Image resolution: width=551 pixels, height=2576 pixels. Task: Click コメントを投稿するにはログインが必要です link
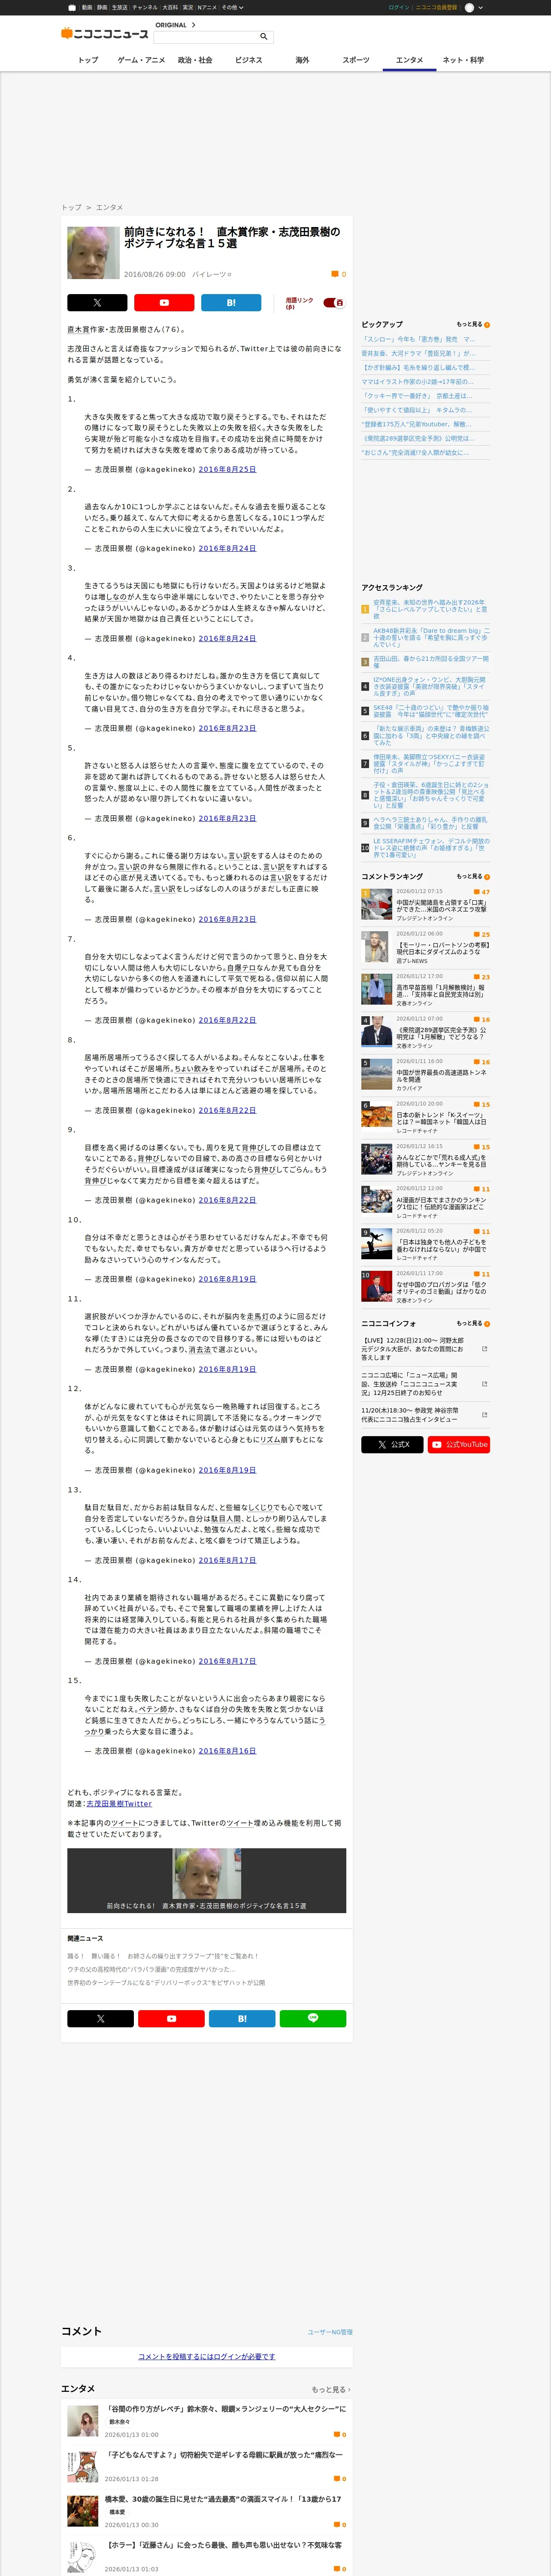206,2356
